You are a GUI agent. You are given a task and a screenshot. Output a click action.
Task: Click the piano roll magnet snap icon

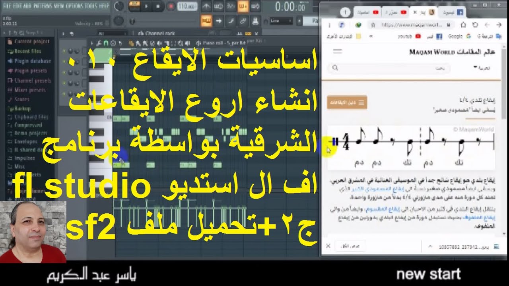pos(106,43)
